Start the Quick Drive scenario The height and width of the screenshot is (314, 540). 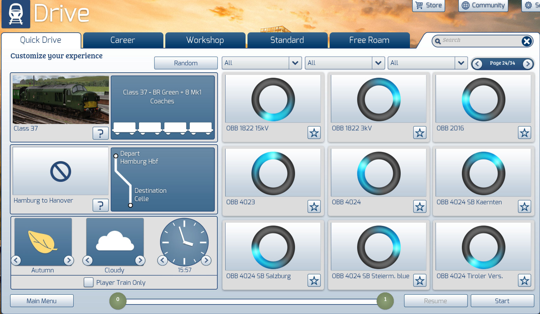click(502, 301)
